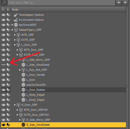Click the search filter magnifier icon
Viewport: 130px width, 129px height.
(4, 2)
